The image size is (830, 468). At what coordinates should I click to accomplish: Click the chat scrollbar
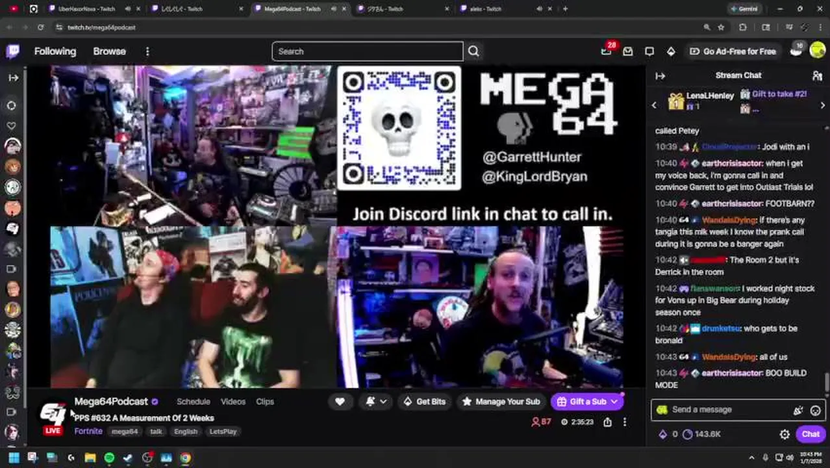[x=827, y=382]
